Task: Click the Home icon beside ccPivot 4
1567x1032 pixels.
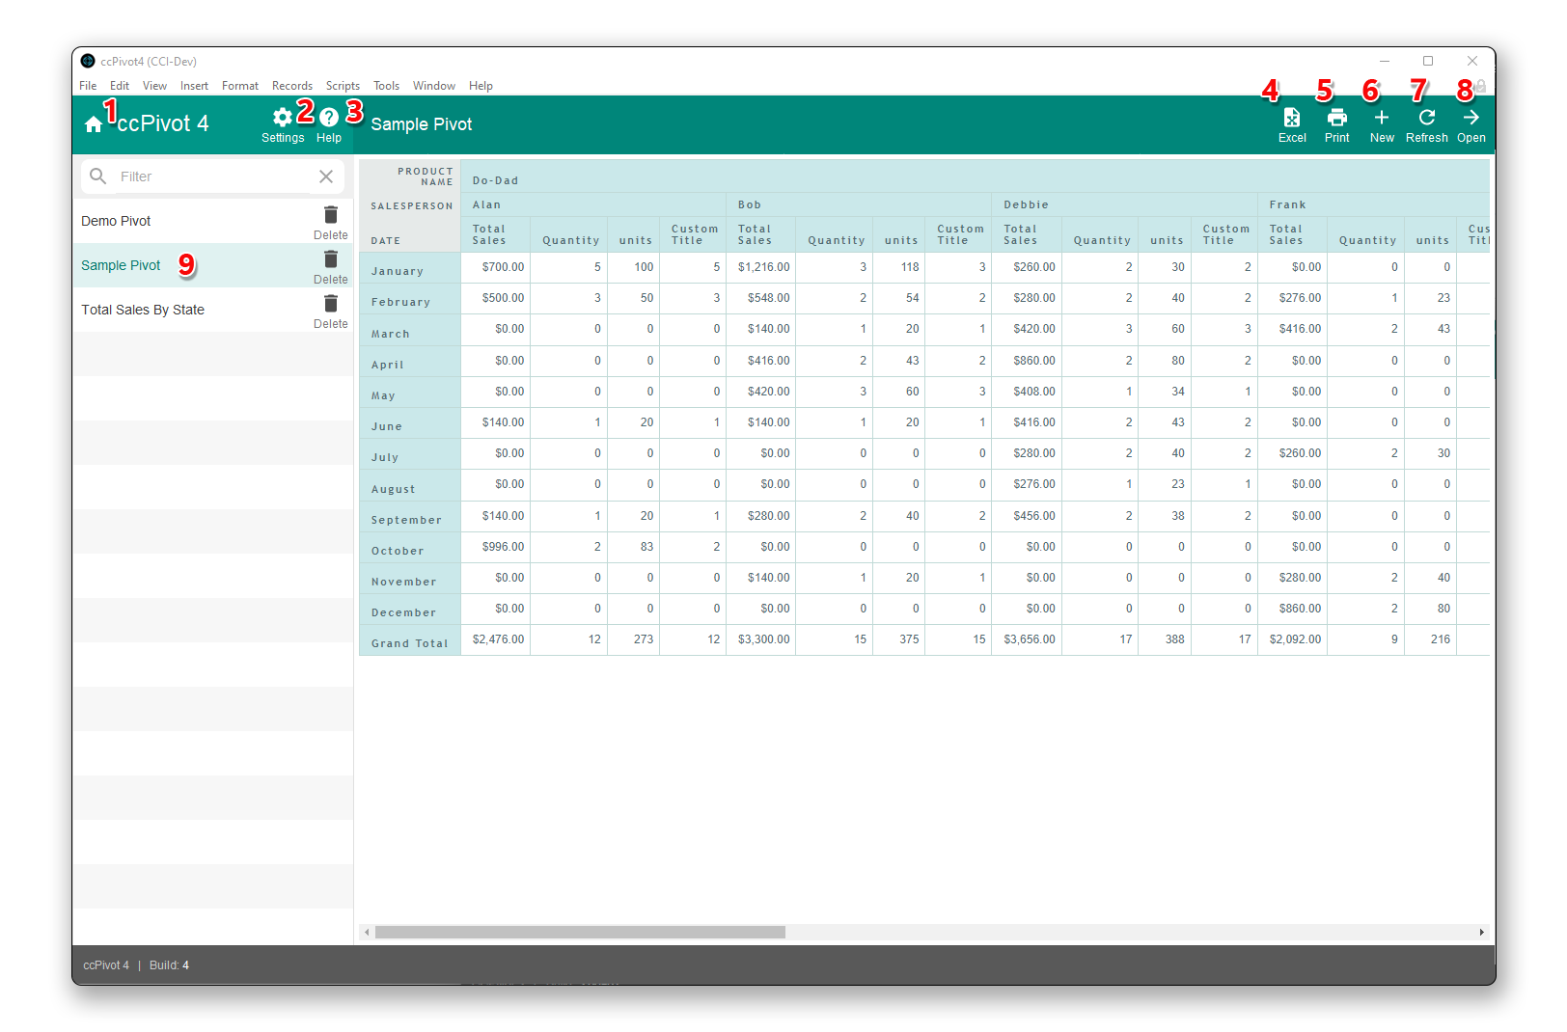Action: pyautogui.click(x=93, y=124)
